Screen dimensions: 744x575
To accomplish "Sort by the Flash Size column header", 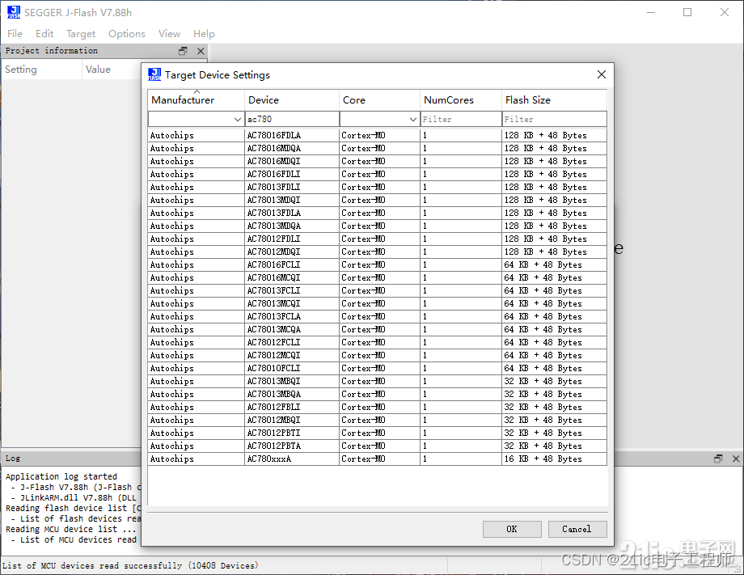I will 554,100.
